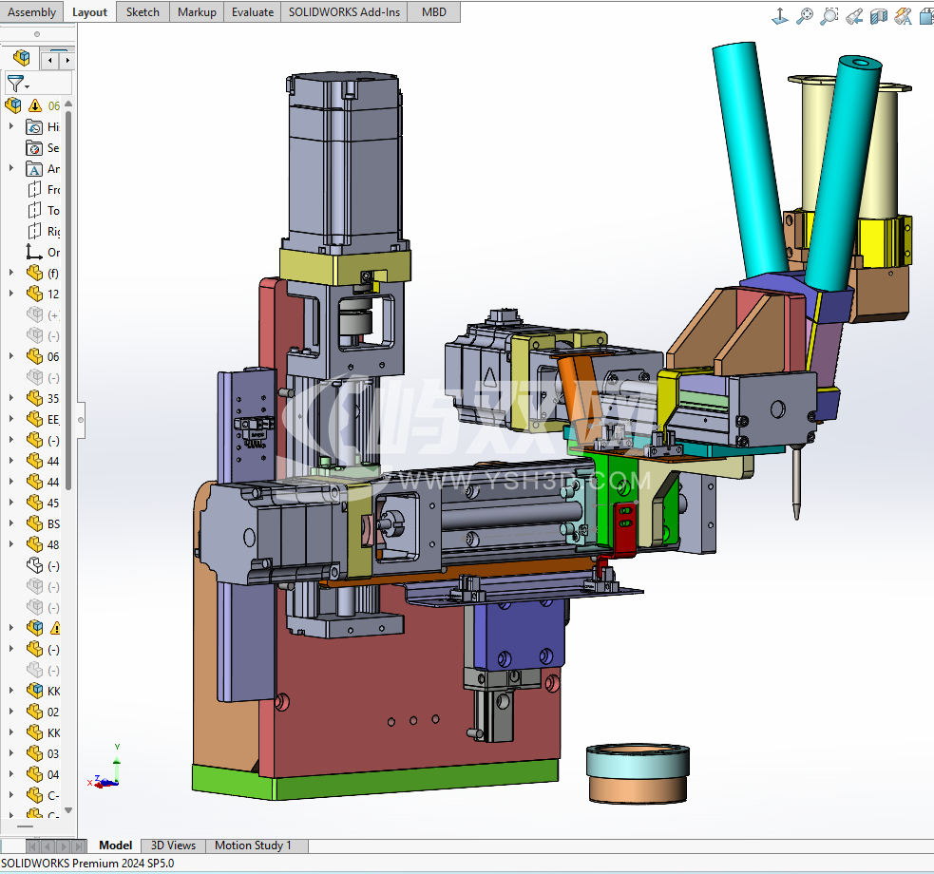Expand the History folder in the tree
Screen dimensions: 934x874
coord(11,126)
